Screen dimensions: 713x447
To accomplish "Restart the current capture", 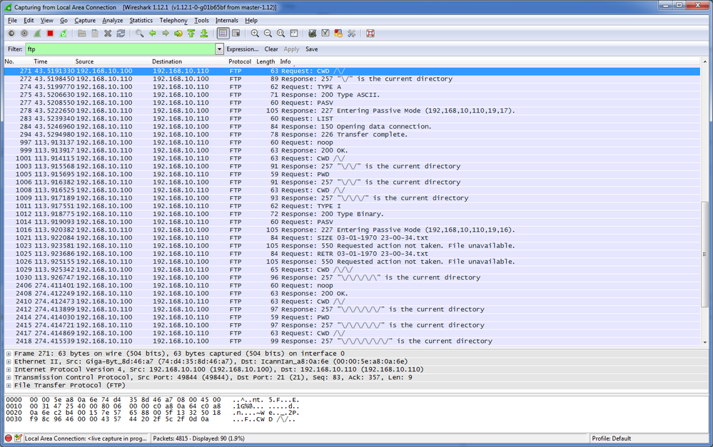I will (x=61, y=34).
